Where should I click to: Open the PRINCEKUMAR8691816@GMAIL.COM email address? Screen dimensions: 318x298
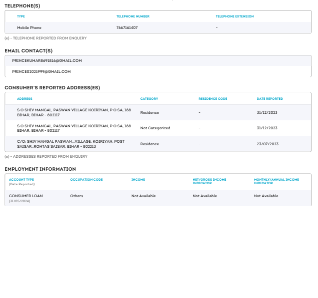[47, 60]
